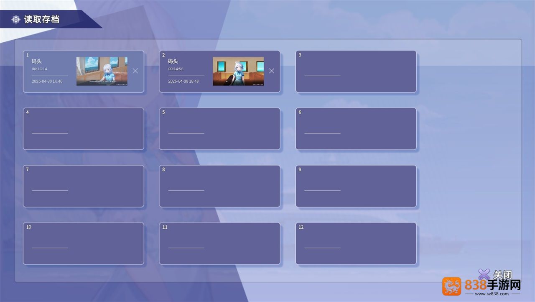The width and height of the screenshot is (535, 302).
Task: Open slot 1 screenshot thumbnail
Action: (102, 71)
